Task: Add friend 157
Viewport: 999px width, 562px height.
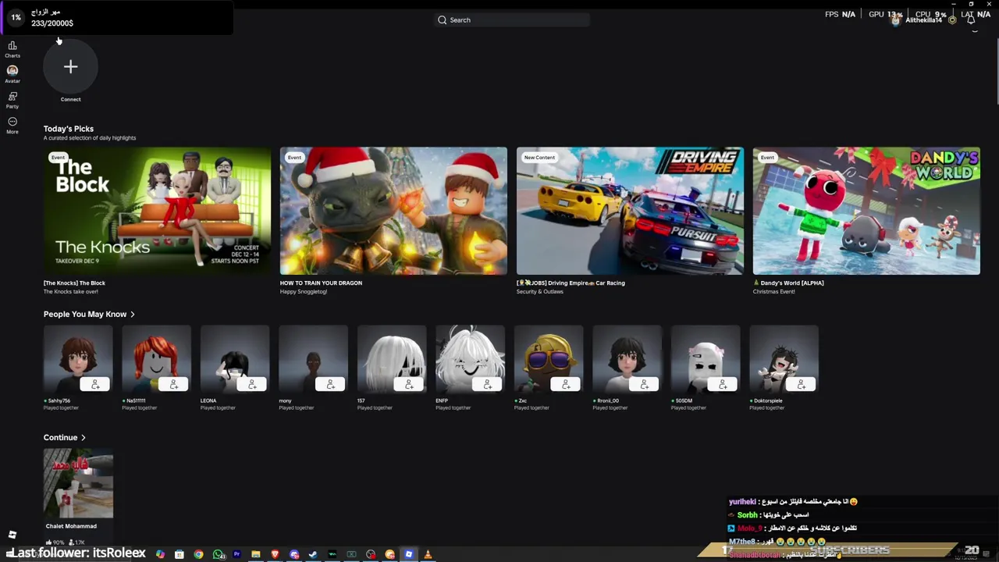Action: coord(409,384)
